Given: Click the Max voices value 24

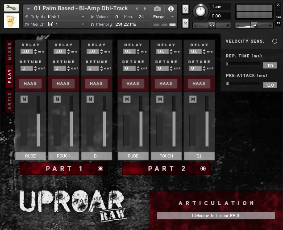Looking at the screenshot, I should 141,17.
